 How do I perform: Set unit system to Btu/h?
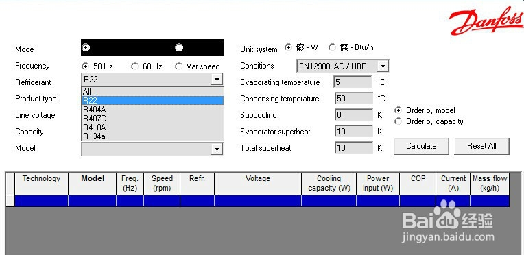coord(332,47)
